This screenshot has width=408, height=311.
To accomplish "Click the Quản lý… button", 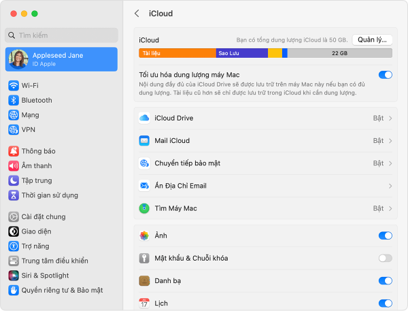I will tap(372, 40).
